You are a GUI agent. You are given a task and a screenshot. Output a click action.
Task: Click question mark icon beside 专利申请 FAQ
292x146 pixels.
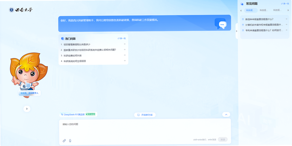pyautogui.click(x=243, y=30)
